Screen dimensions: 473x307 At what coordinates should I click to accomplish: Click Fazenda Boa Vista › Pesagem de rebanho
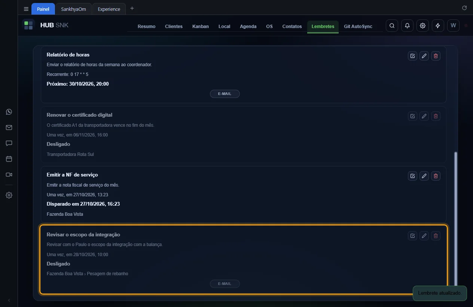(88, 274)
